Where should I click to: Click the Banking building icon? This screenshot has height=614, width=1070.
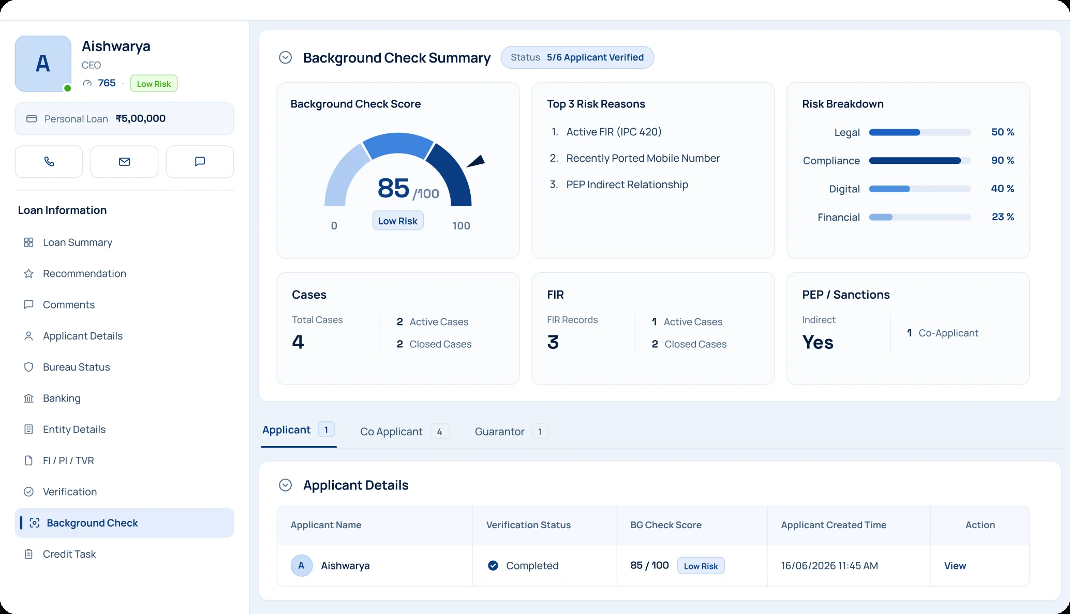[28, 398]
